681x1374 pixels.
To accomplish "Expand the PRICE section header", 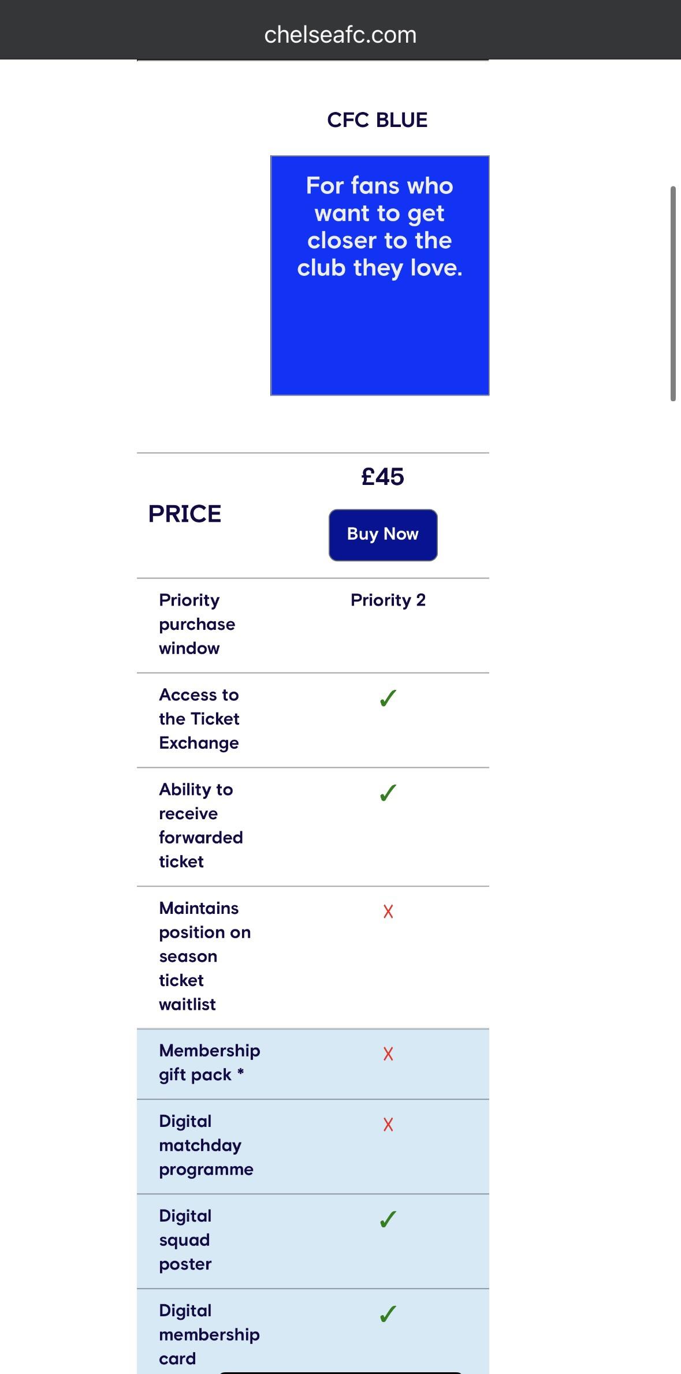I will click(x=185, y=513).
